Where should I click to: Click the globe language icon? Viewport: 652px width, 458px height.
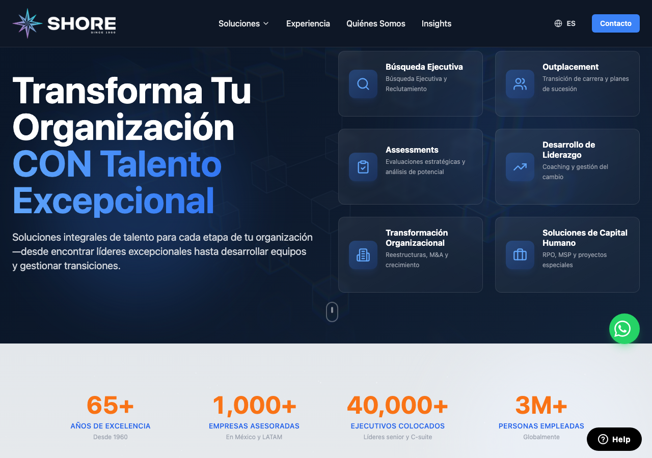558,23
